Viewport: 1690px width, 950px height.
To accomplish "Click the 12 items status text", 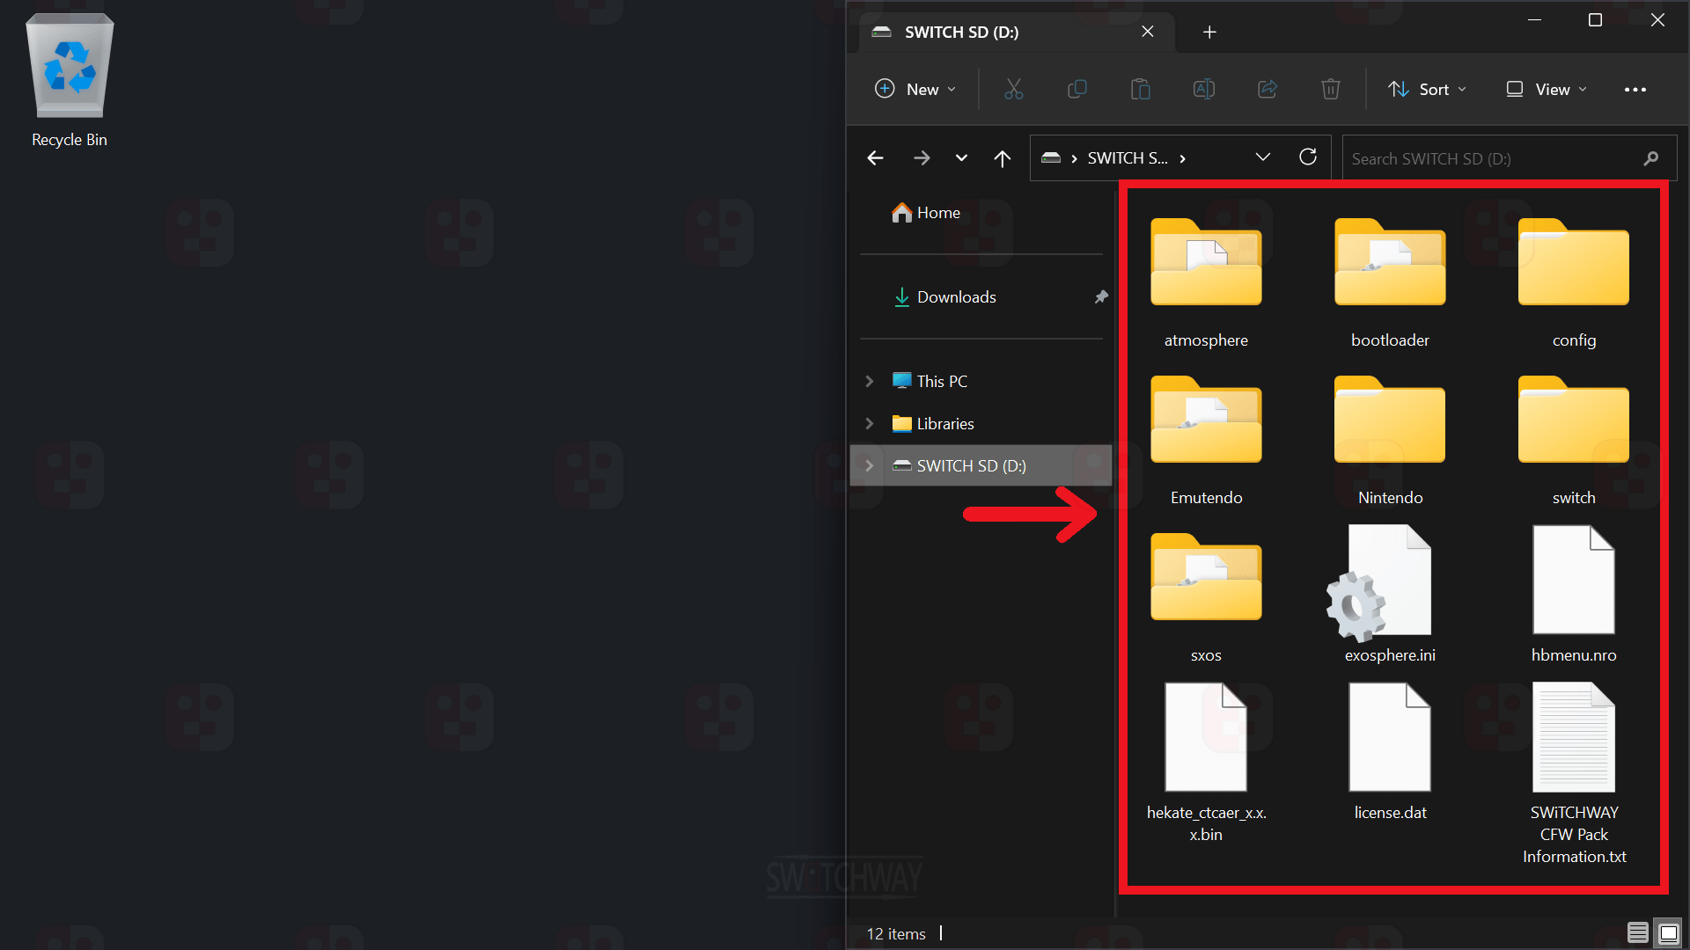I will point(896,933).
